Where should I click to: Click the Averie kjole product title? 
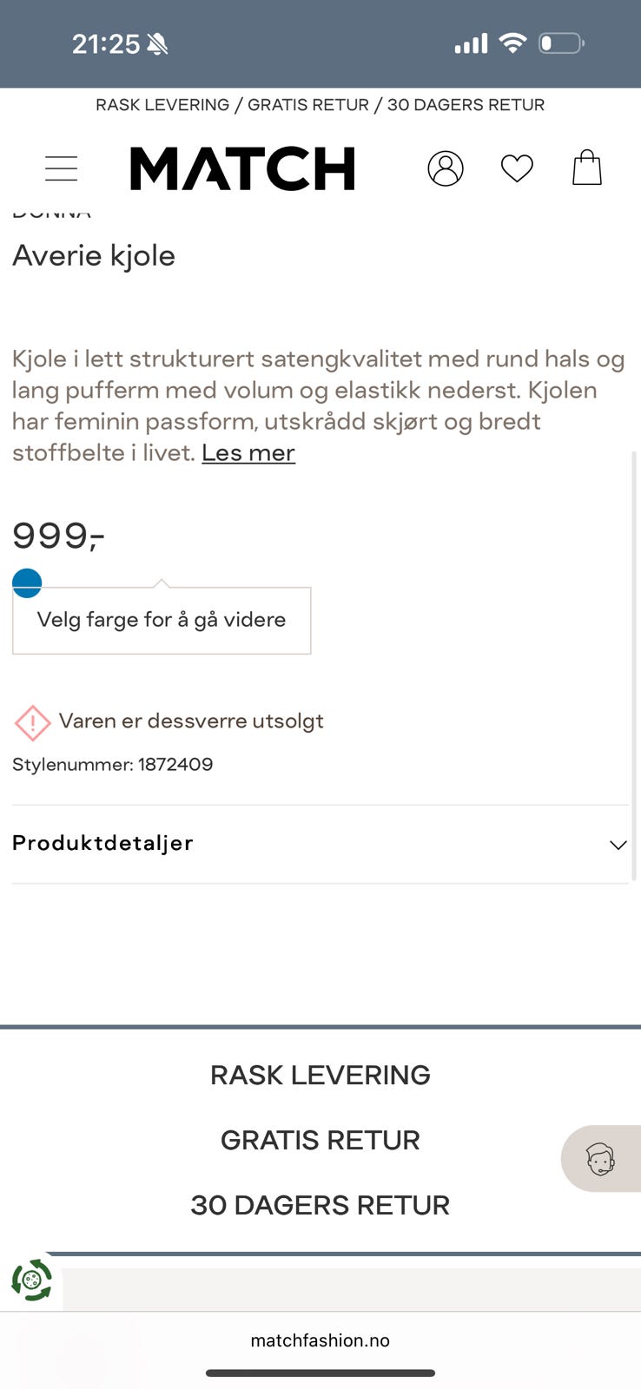tap(94, 255)
